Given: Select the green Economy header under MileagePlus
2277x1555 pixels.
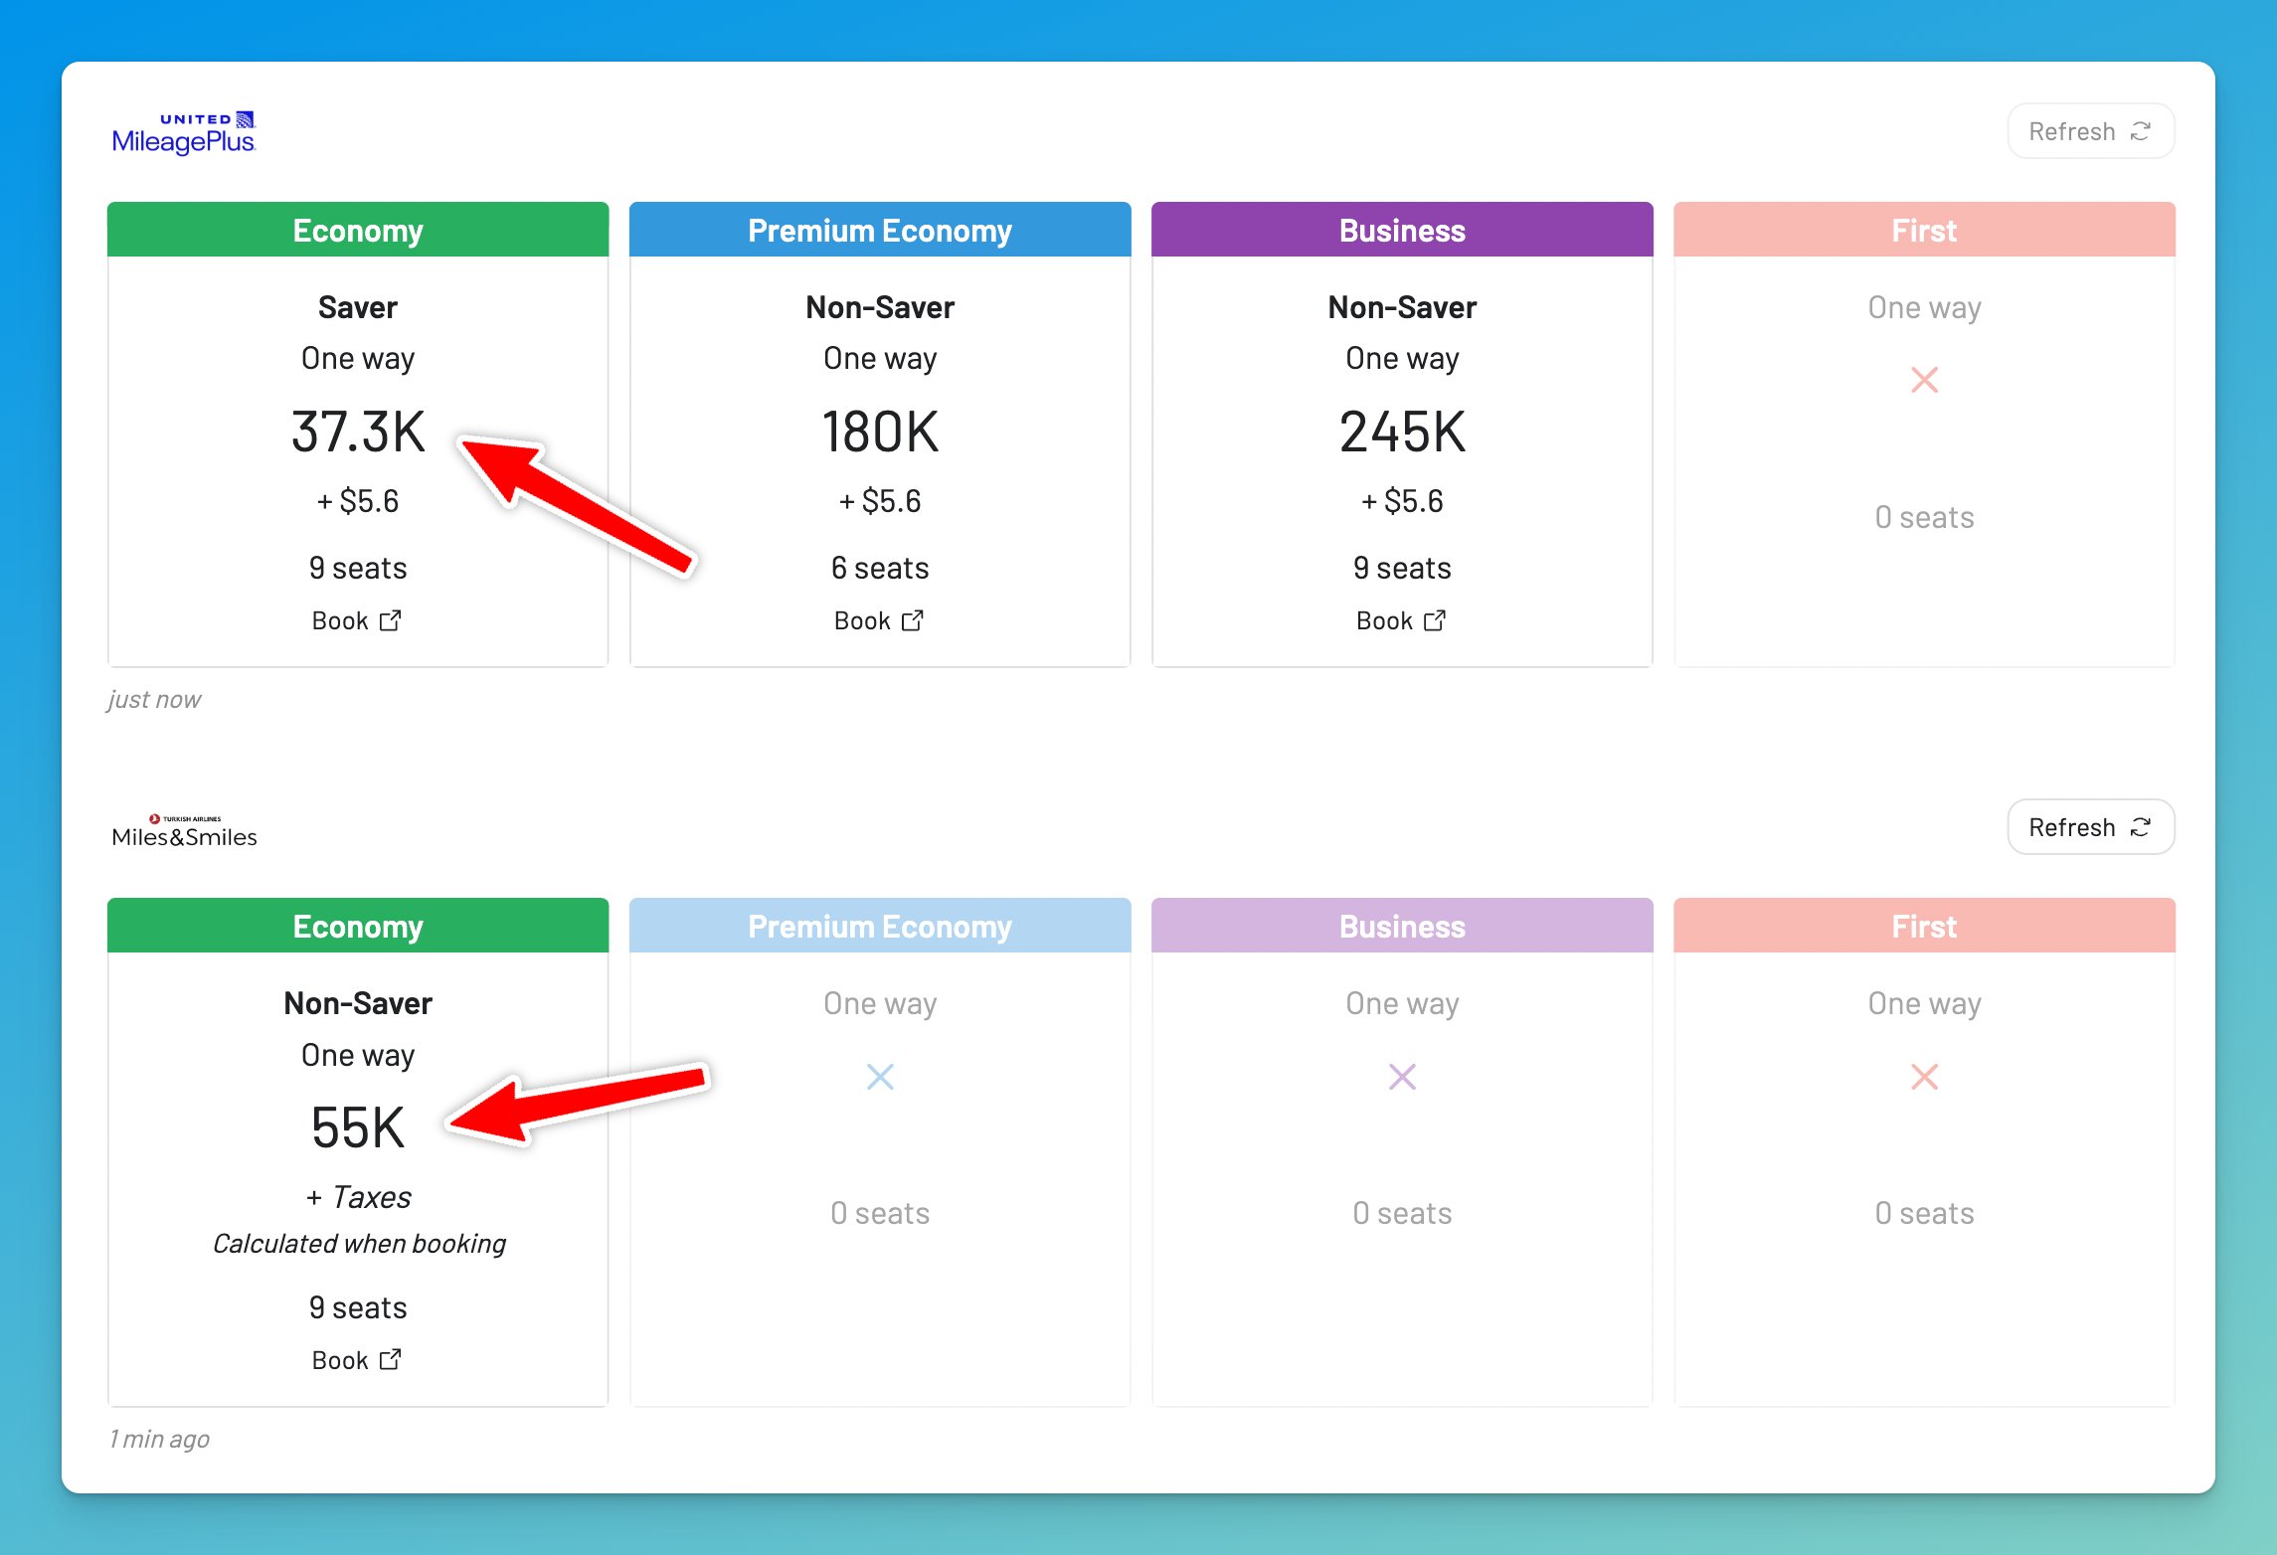Looking at the screenshot, I should 358,230.
